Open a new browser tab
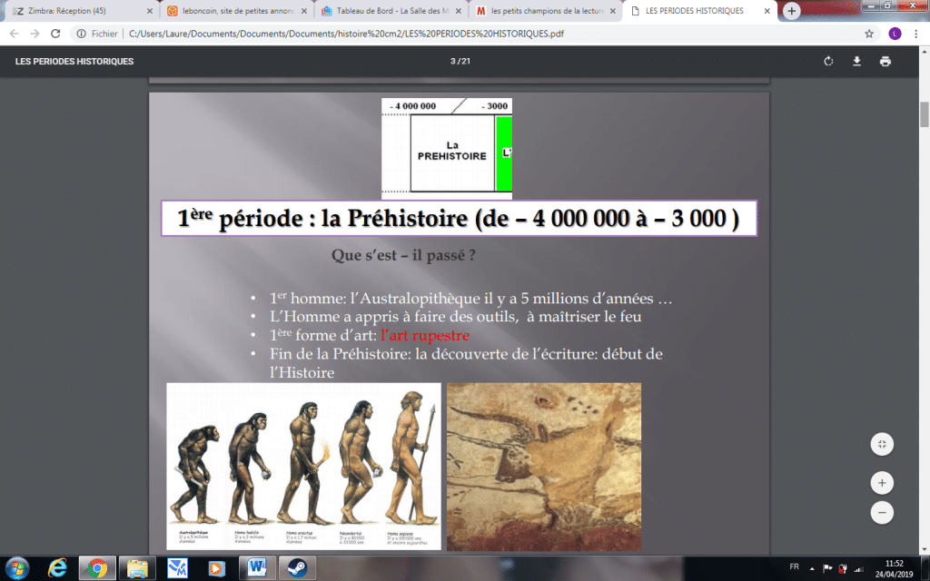Screen dimensions: 930x581 (792, 11)
